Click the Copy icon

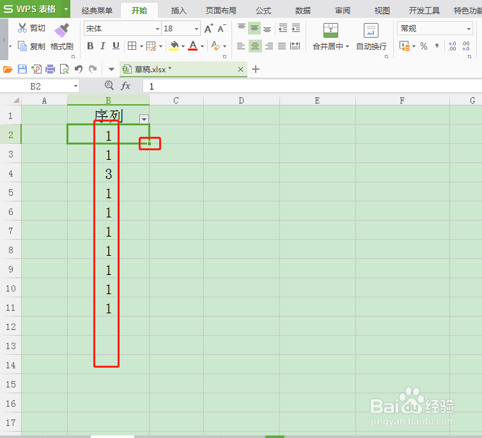(22, 46)
